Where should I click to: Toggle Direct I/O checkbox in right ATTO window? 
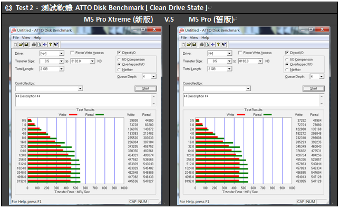(x=287, y=53)
